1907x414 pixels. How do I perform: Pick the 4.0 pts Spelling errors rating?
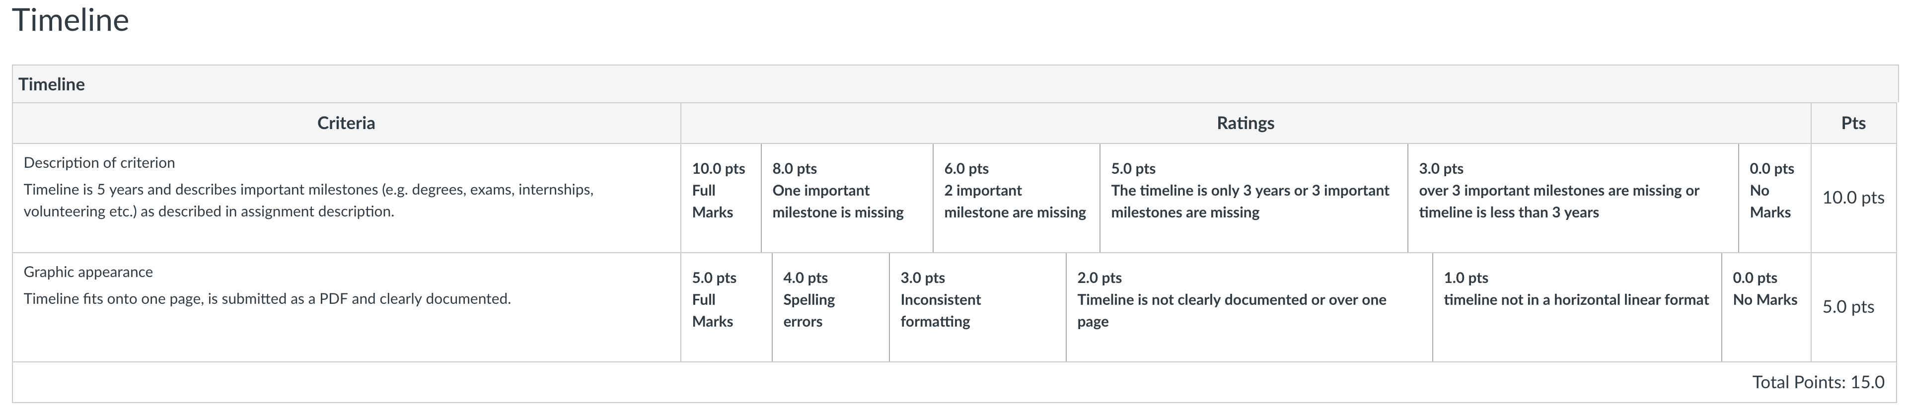pos(831,307)
